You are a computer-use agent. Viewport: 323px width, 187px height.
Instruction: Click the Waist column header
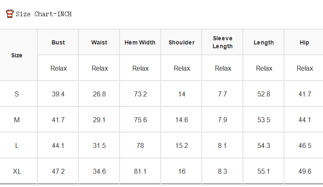99,42
